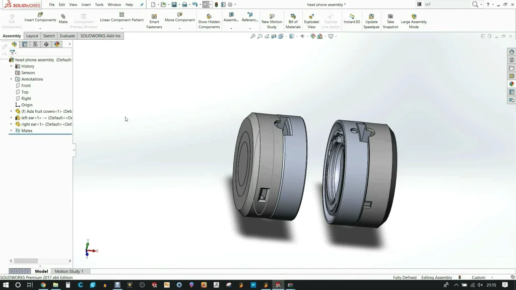
Task: Expand the Mates folder in tree
Action: [11, 130]
